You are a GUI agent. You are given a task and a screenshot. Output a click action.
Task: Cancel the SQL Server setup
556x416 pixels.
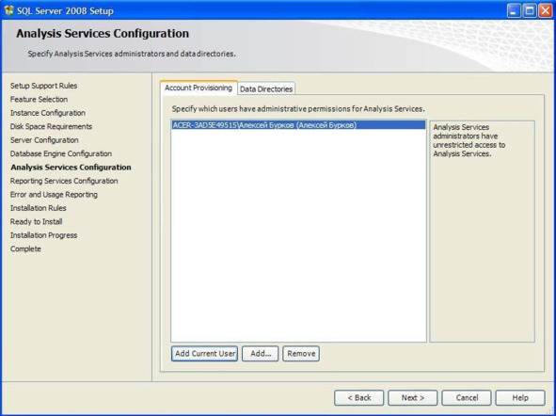[467, 398]
